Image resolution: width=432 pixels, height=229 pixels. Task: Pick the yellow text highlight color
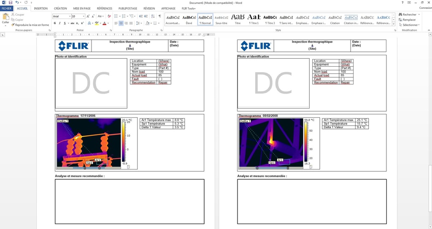tap(97, 24)
